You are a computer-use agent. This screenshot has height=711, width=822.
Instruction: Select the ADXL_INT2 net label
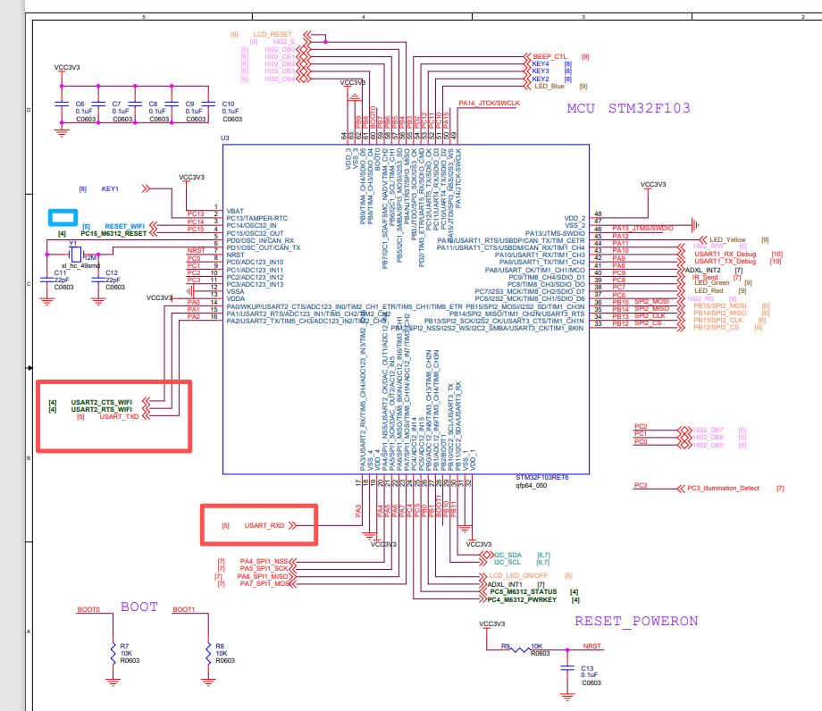[x=703, y=270]
